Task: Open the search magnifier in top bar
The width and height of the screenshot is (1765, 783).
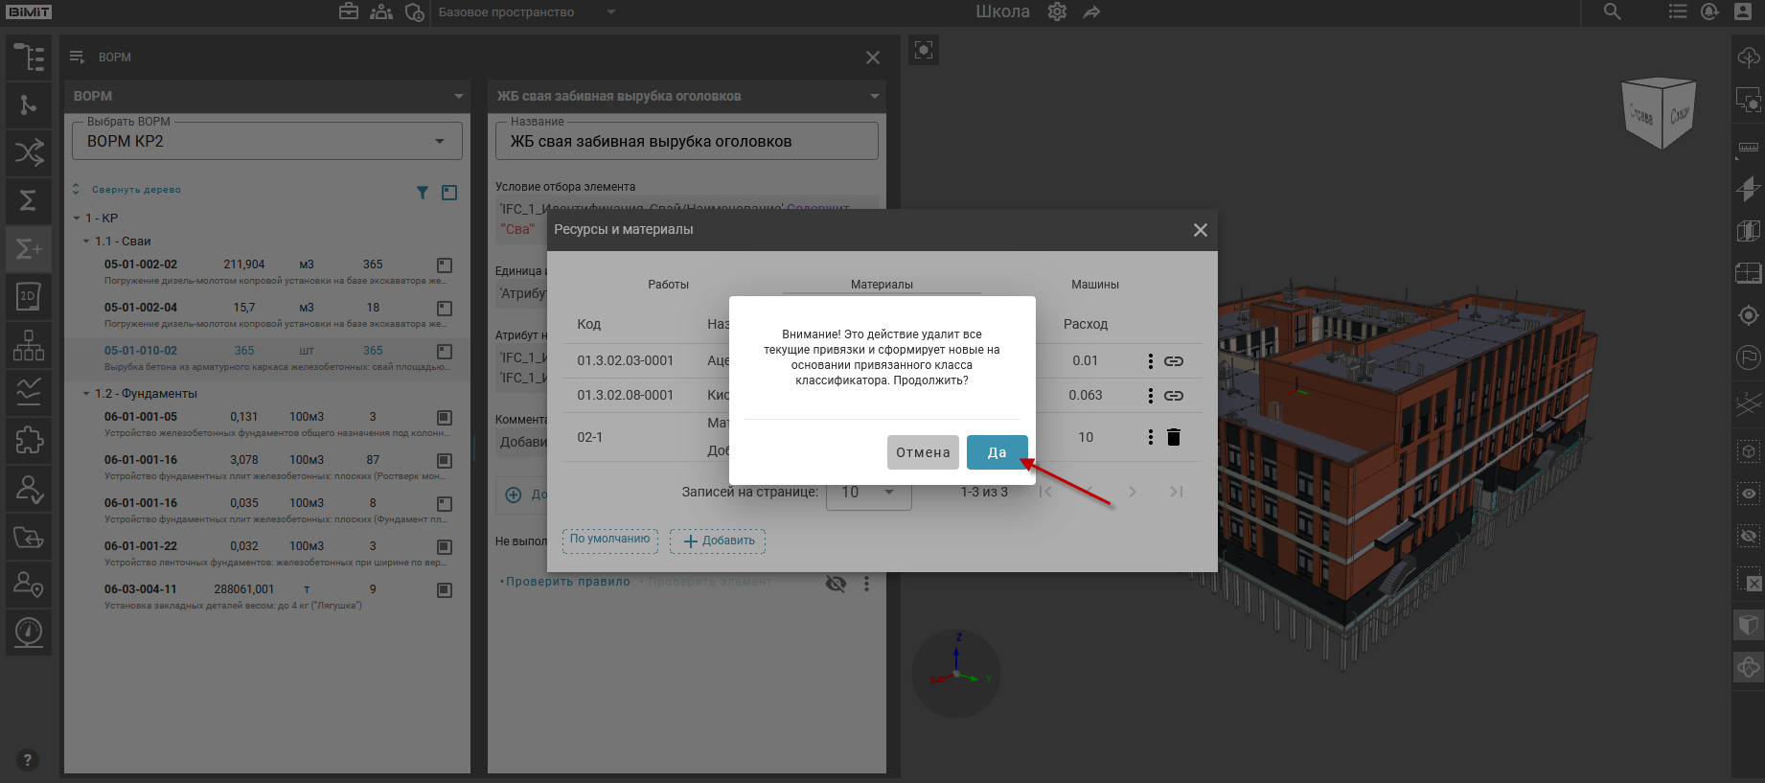Action: pyautogui.click(x=1613, y=12)
